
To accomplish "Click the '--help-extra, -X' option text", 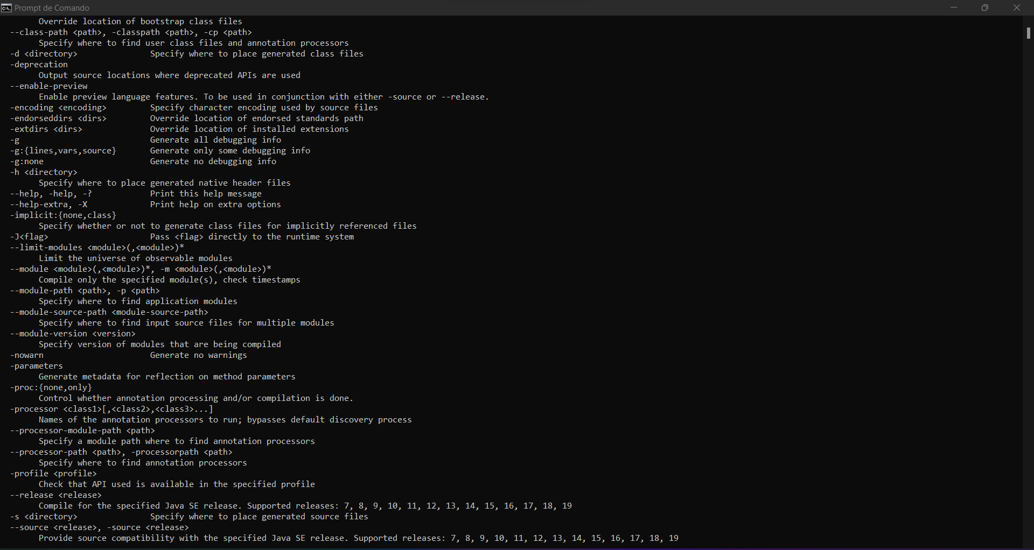I will tap(48, 205).
